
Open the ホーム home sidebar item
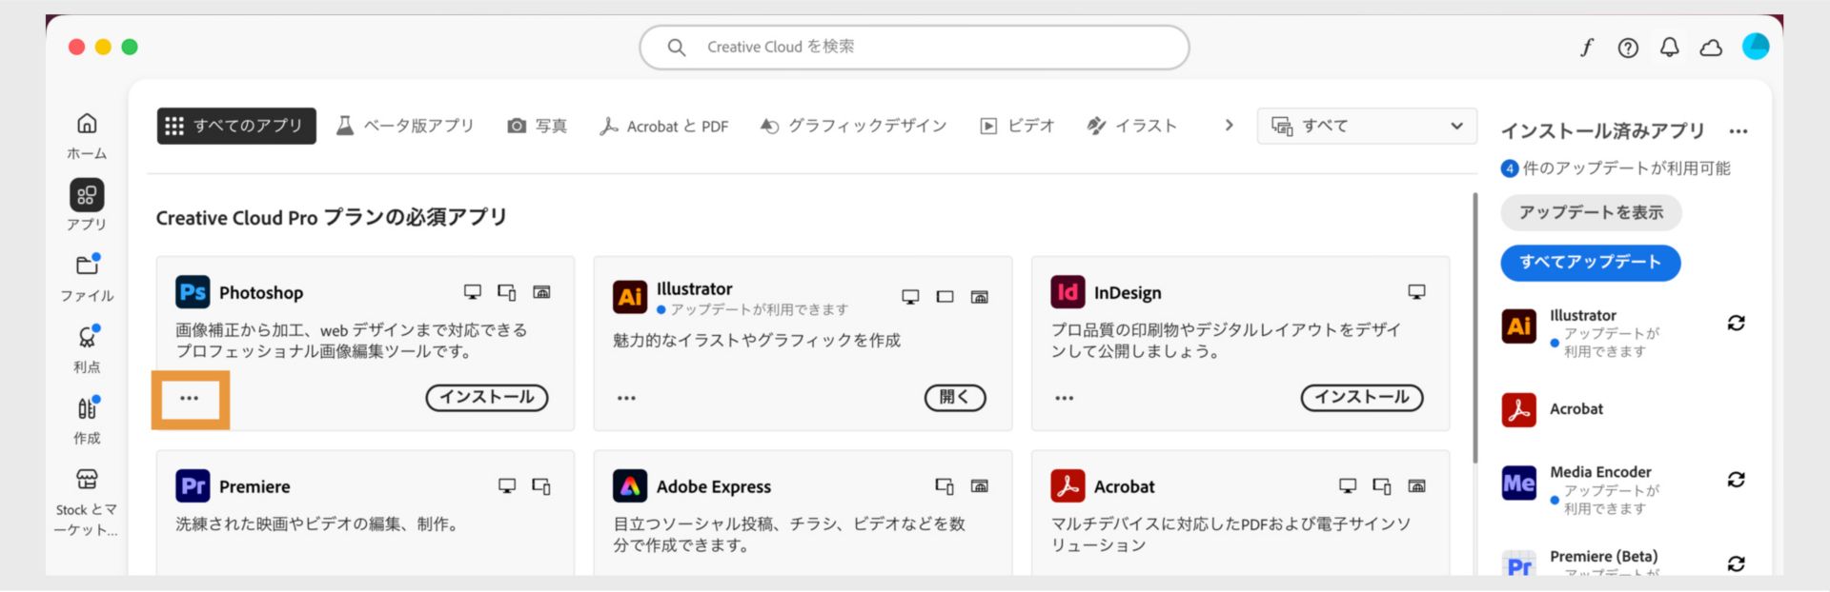87,135
